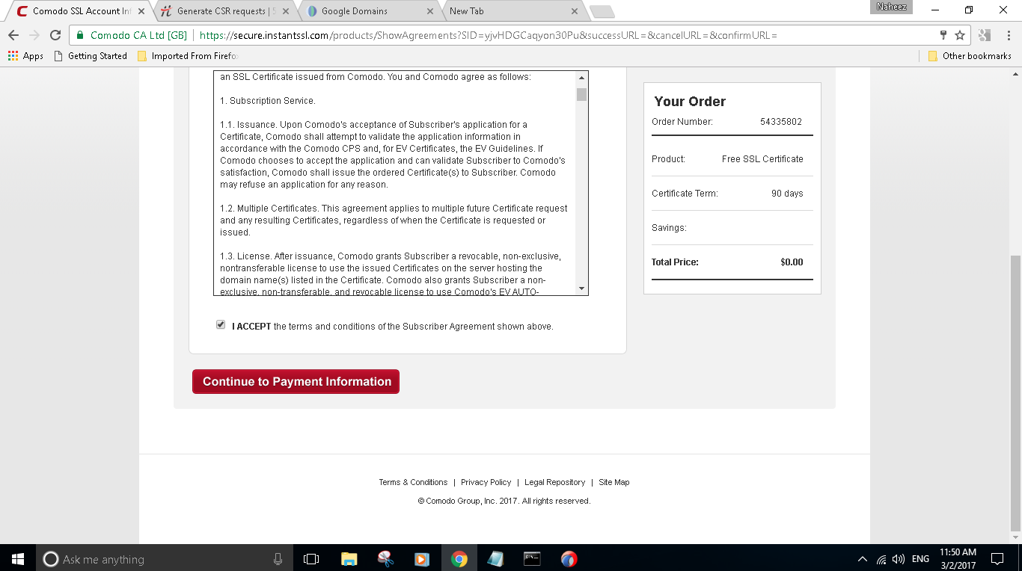The image size is (1022, 571).
Task: Click the 1. Subscription Service heading text
Action: tap(268, 101)
